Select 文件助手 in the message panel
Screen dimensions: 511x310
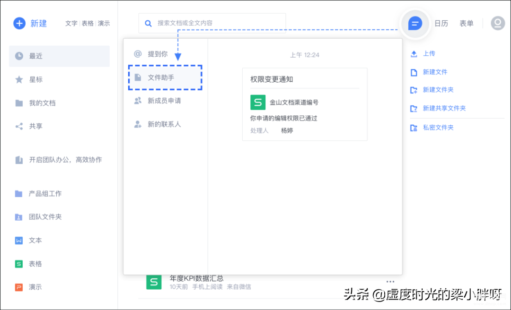tap(165, 77)
